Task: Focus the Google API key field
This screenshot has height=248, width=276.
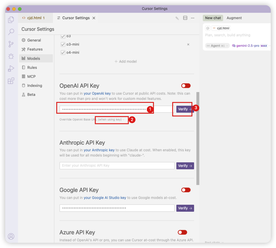Action: click(x=117, y=208)
